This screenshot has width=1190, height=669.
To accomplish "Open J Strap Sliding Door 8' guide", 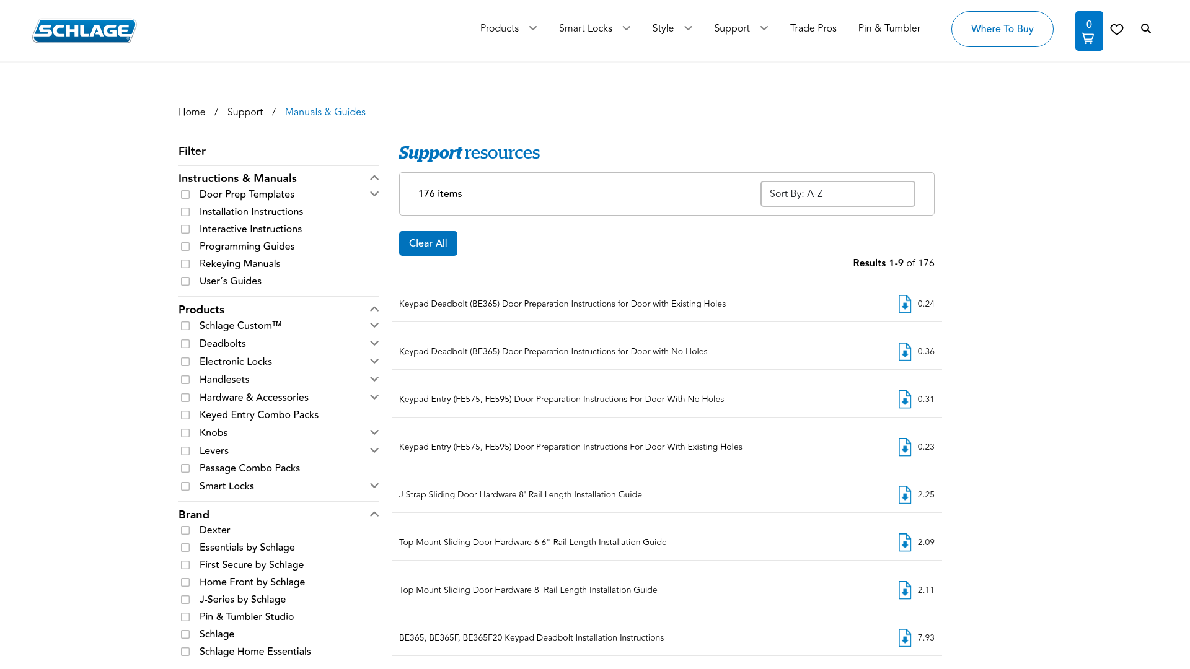I will [x=520, y=495].
